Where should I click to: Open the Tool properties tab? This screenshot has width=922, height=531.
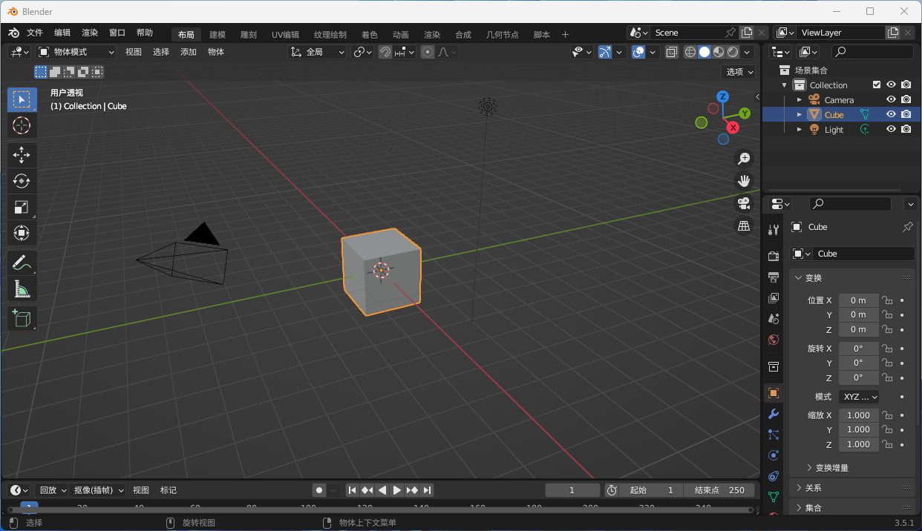click(774, 230)
